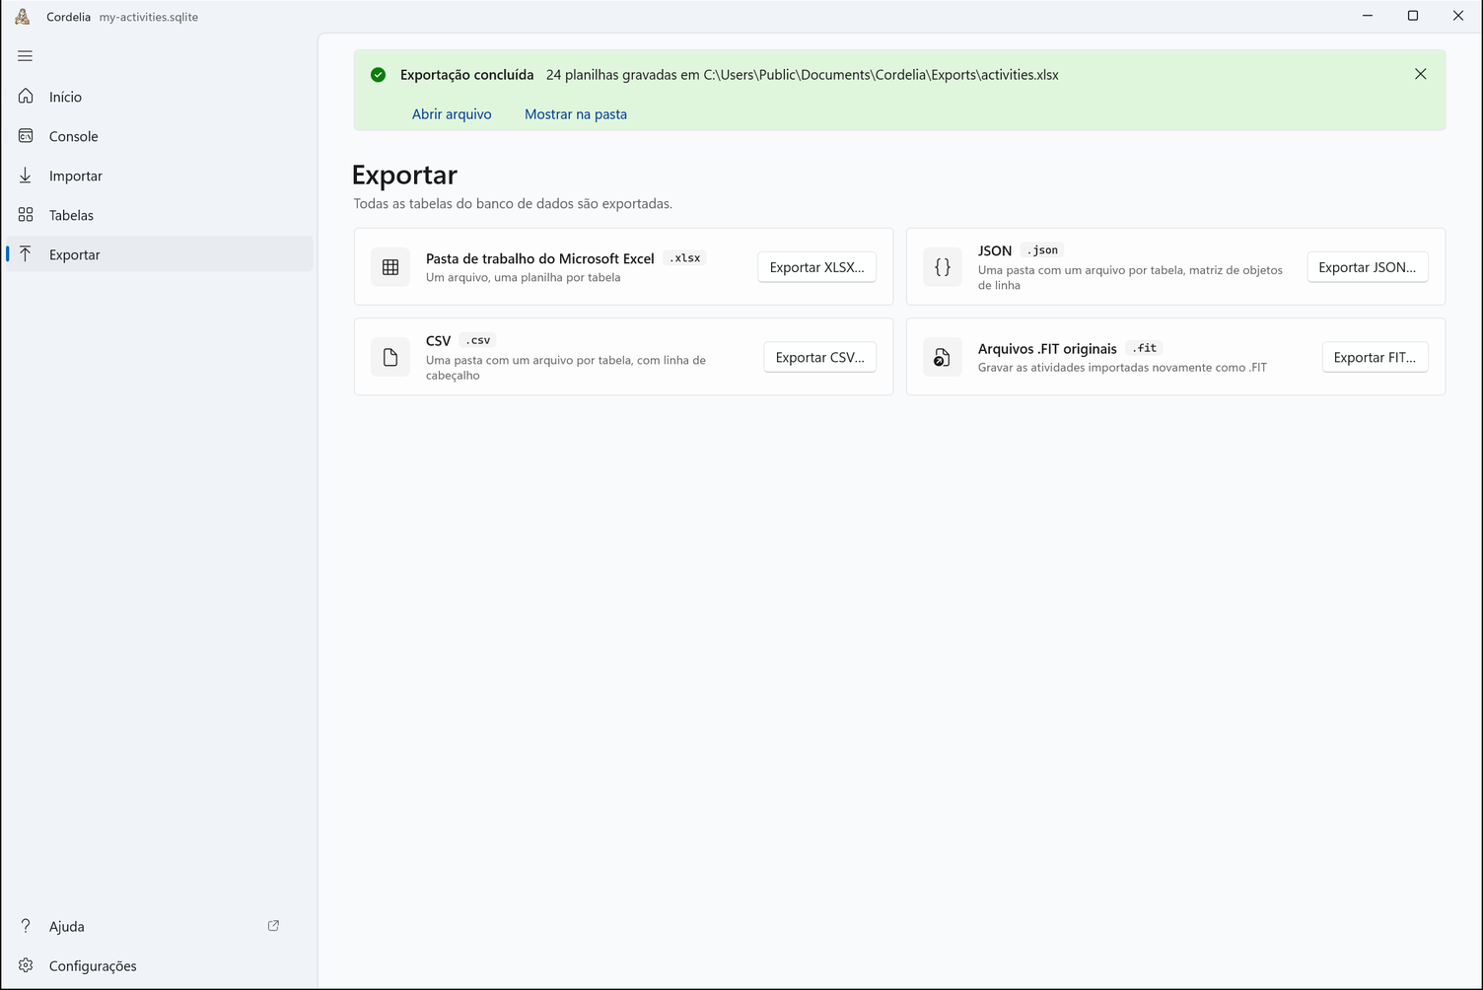This screenshot has width=1483, height=990.
Task: Switch to the Tabelas view
Action: 159,215
